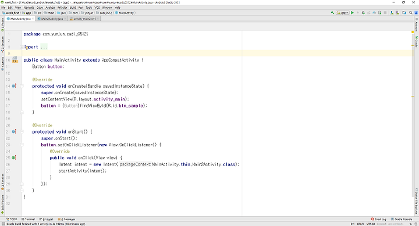Open the Navigate menu
The image size is (419, 226).
[x=29, y=8]
